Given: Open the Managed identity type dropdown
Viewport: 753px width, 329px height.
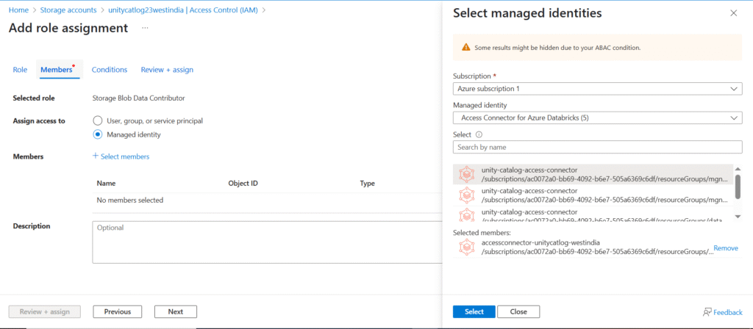Looking at the screenshot, I should point(597,117).
